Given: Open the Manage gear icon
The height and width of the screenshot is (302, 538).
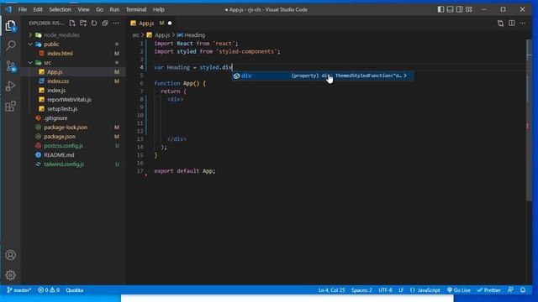Looking at the screenshot, I should tap(11, 275).
